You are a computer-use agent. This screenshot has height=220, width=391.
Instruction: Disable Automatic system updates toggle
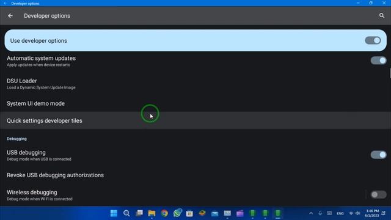378,61
